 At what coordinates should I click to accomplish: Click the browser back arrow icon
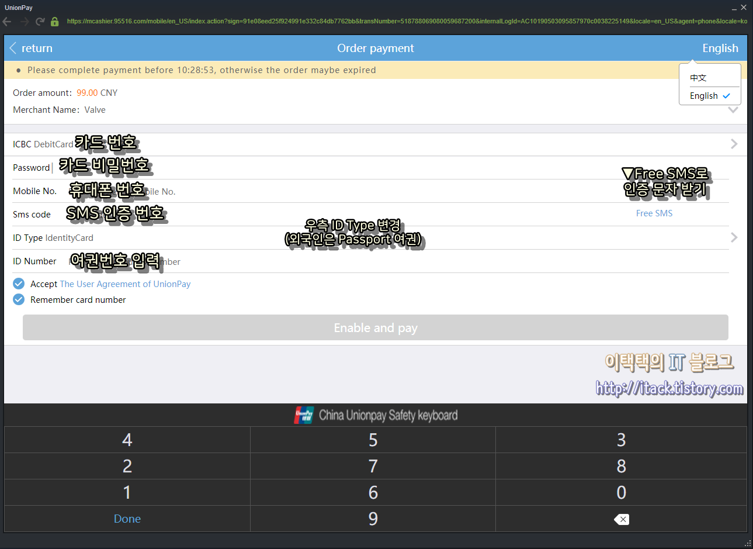click(x=7, y=22)
